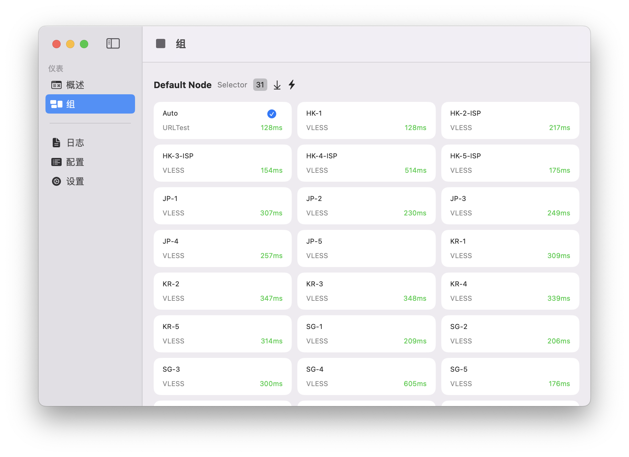This screenshot has height=457, width=629.
Task: Click the 307ms latency on JP-1
Action: coord(271,213)
